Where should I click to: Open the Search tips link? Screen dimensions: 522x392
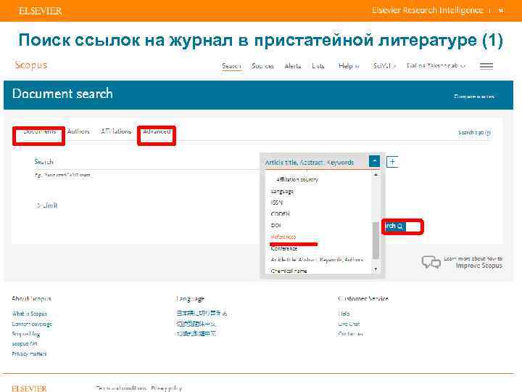coord(474,133)
